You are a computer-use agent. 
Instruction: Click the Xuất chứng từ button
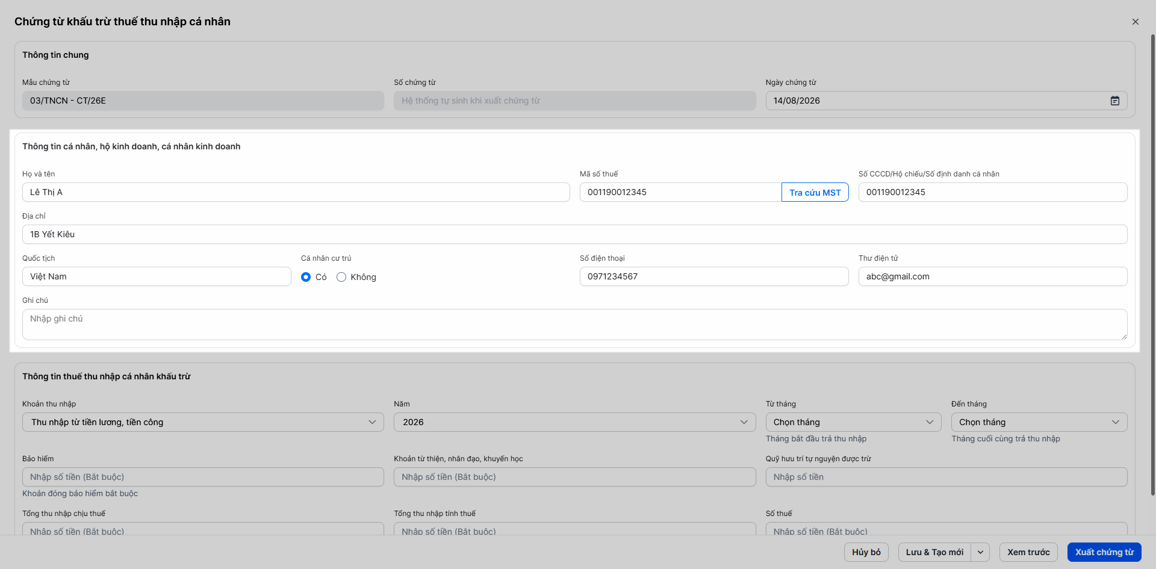coord(1104,552)
